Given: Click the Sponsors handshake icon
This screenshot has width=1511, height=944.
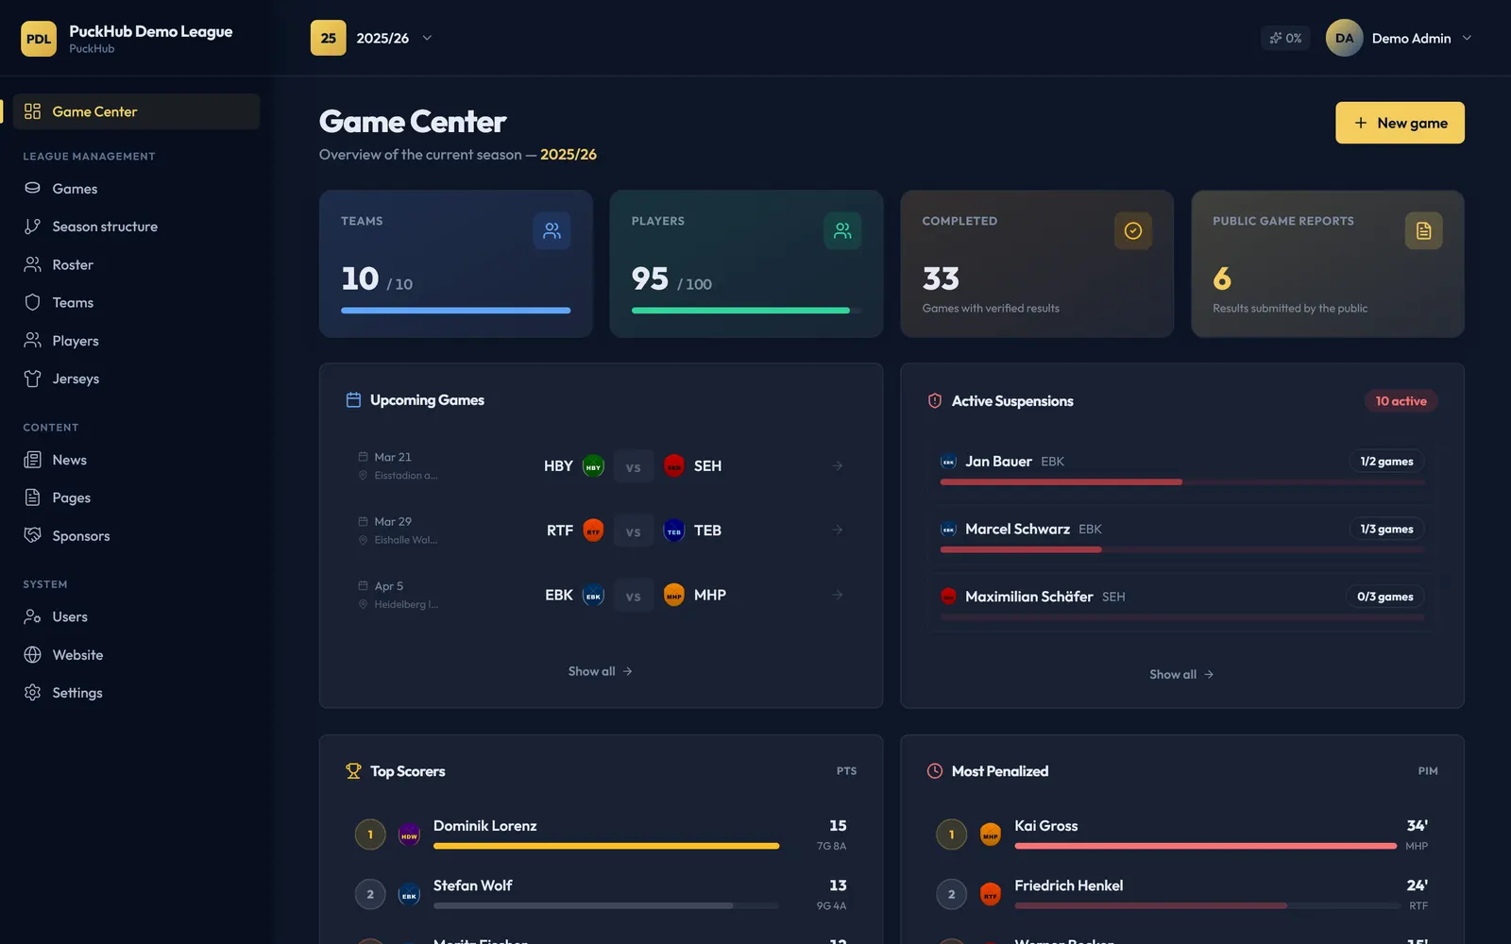Looking at the screenshot, I should point(32,535).
